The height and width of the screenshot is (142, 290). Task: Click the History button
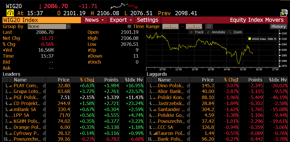[x=278, y=26]
